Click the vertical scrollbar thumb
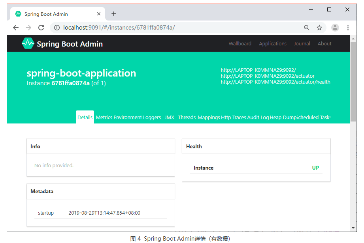This screenshot has width=364, height=243. point(353,82)
